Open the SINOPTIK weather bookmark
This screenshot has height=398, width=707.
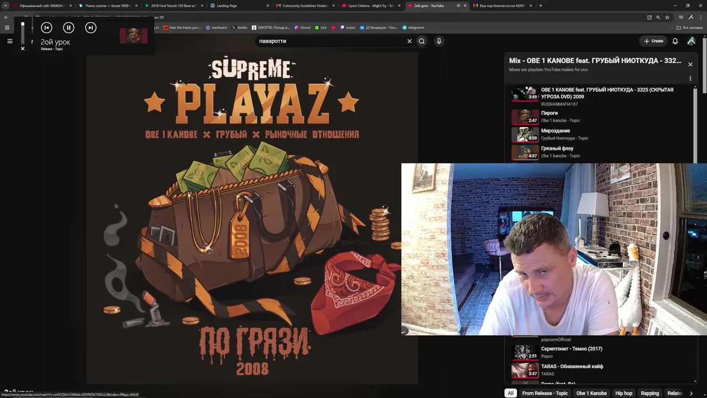[x=271, y=27]
